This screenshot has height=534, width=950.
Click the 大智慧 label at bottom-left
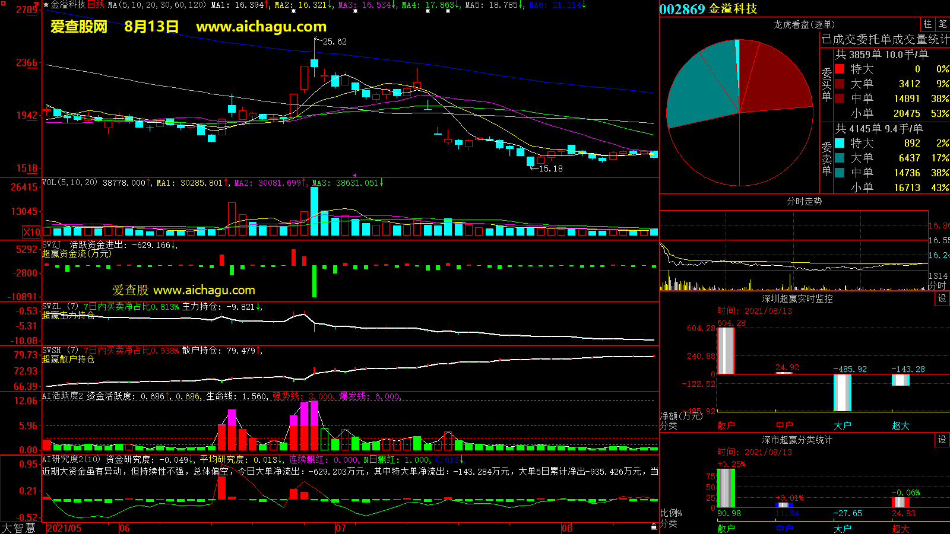click(x=19, y=527)
